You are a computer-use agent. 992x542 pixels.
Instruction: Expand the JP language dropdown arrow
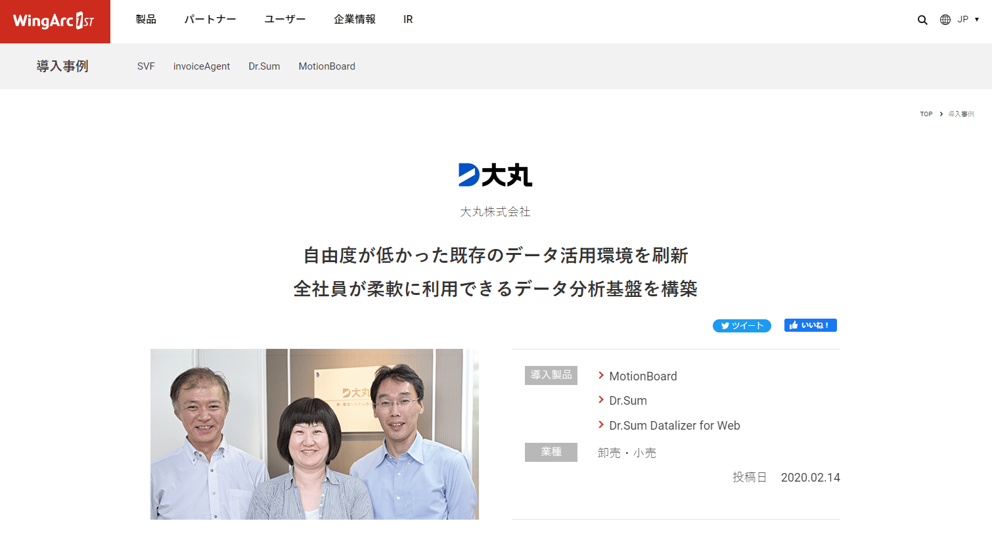[977, 20]
